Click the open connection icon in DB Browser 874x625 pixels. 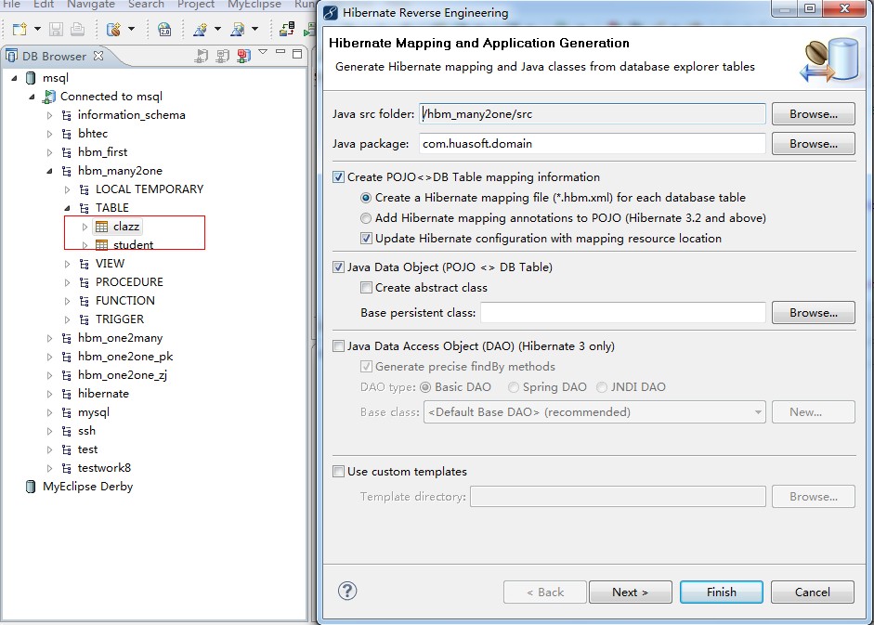202,55
